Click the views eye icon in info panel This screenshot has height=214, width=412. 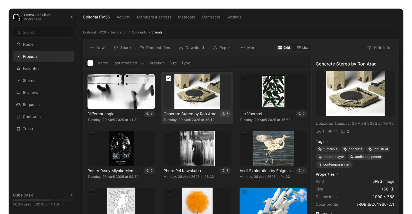pyautogui.click(x=330, y=132)
